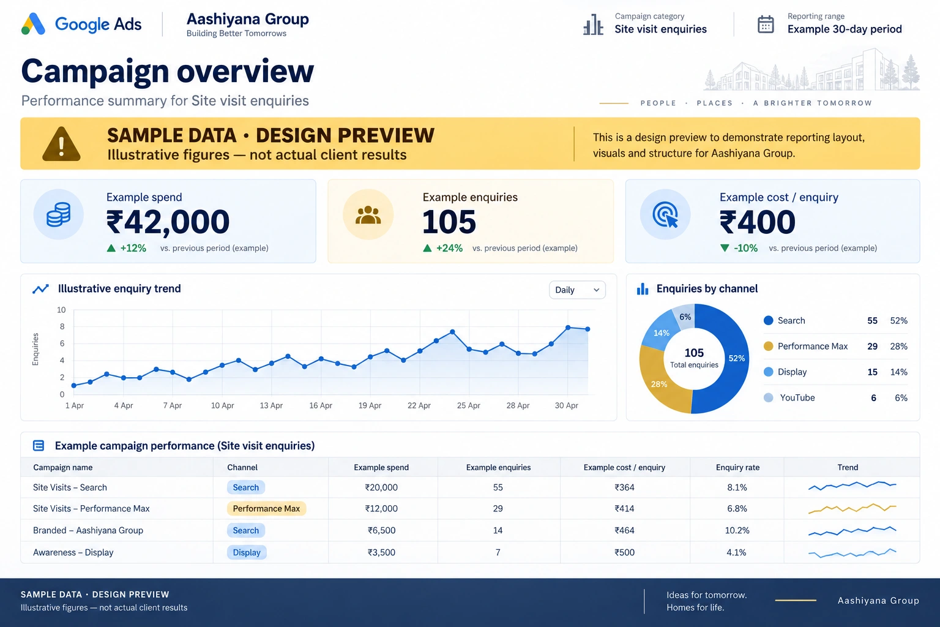This screenshot has height=627, width=940.
Task: Click the table icon beside Example campaign performance
Action: point(39,446)
